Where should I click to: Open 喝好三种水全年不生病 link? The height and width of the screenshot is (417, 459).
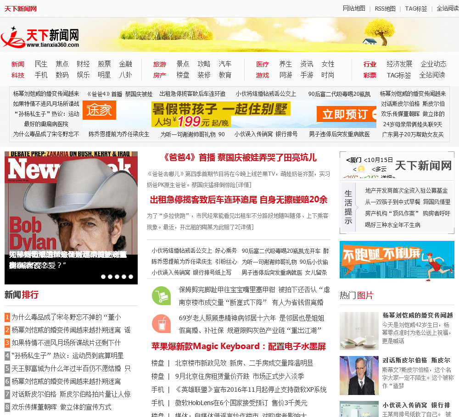392,225
